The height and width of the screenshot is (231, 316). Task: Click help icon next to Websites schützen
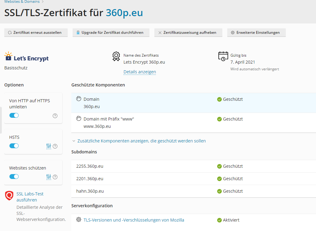tap(55, 177)
